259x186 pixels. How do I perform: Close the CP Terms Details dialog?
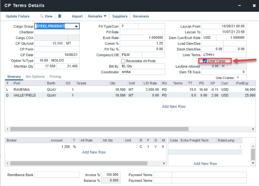251,6
